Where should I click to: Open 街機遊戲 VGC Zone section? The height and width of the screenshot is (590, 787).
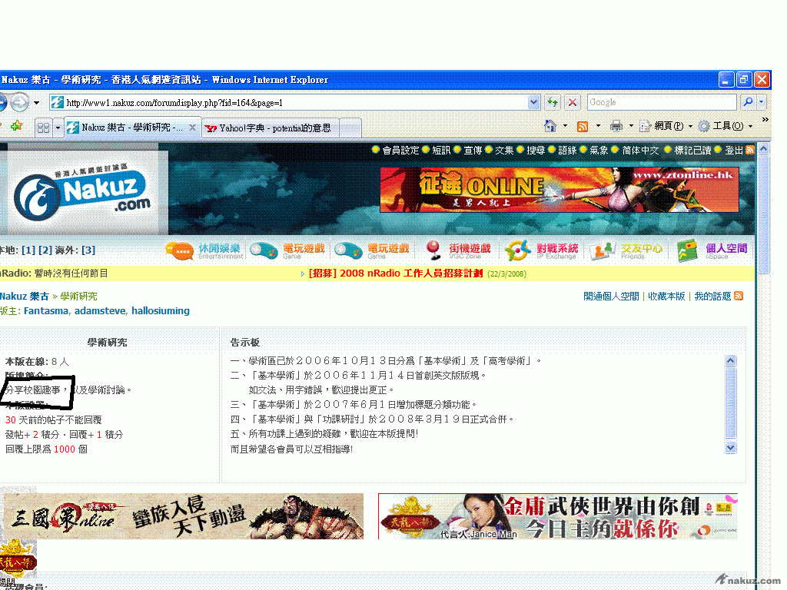(x=458, y=250)
